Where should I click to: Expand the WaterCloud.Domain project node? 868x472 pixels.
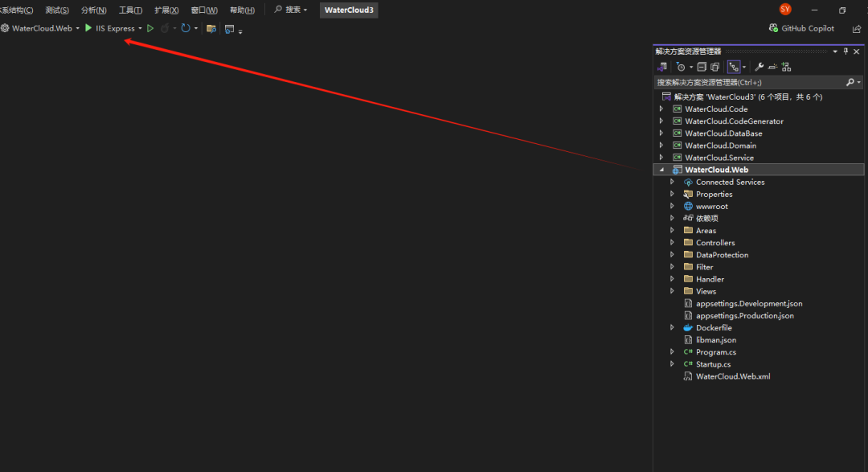[x=661, y=146]
